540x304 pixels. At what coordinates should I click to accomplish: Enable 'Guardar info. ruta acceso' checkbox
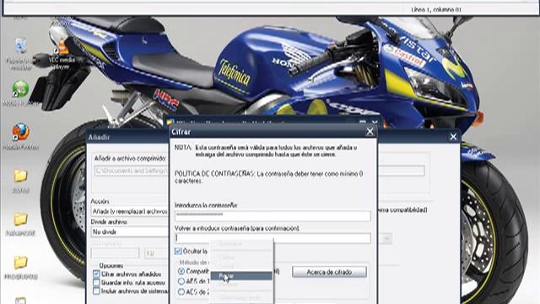coord(96,283)
